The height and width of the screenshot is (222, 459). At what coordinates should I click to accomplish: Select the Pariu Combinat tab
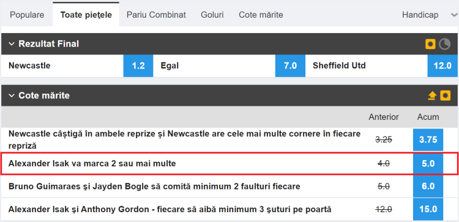156,15
